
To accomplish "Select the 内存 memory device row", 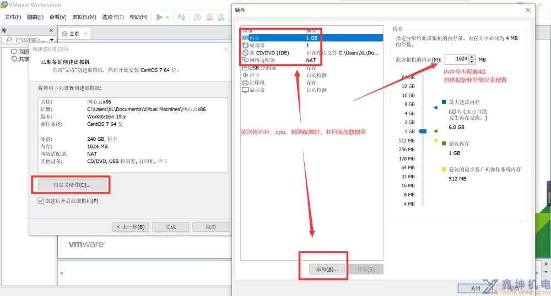I will (312, 38).
